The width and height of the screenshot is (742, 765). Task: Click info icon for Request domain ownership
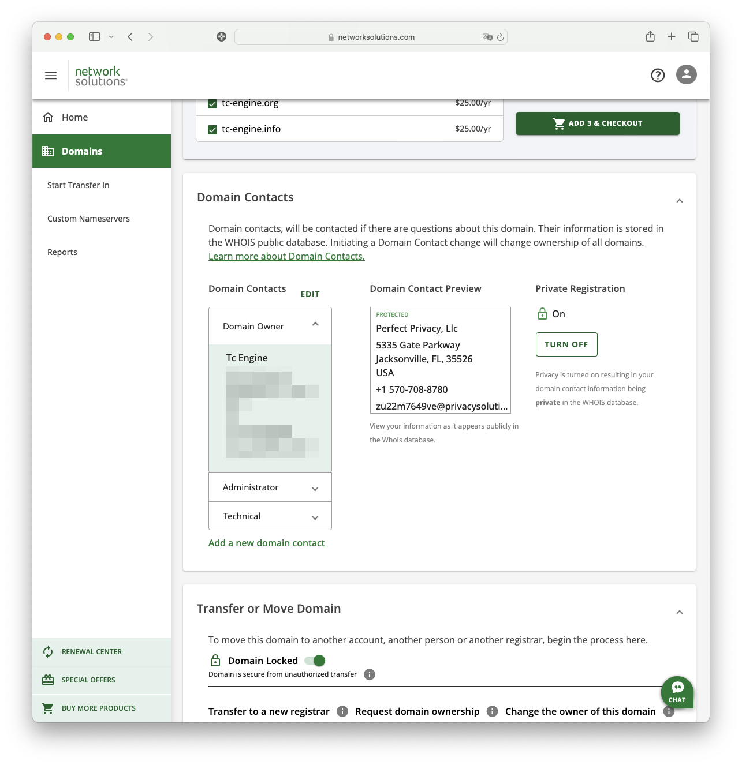(x=493, y=711)
